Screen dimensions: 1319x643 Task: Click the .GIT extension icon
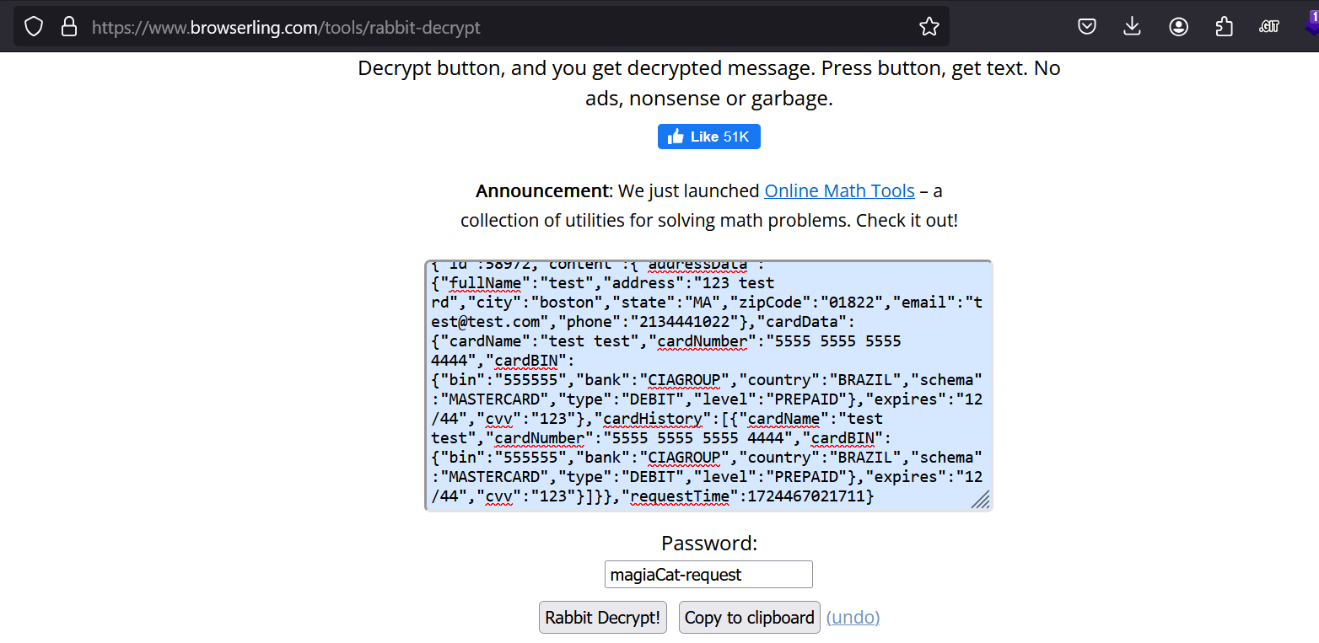(1269, 27)
